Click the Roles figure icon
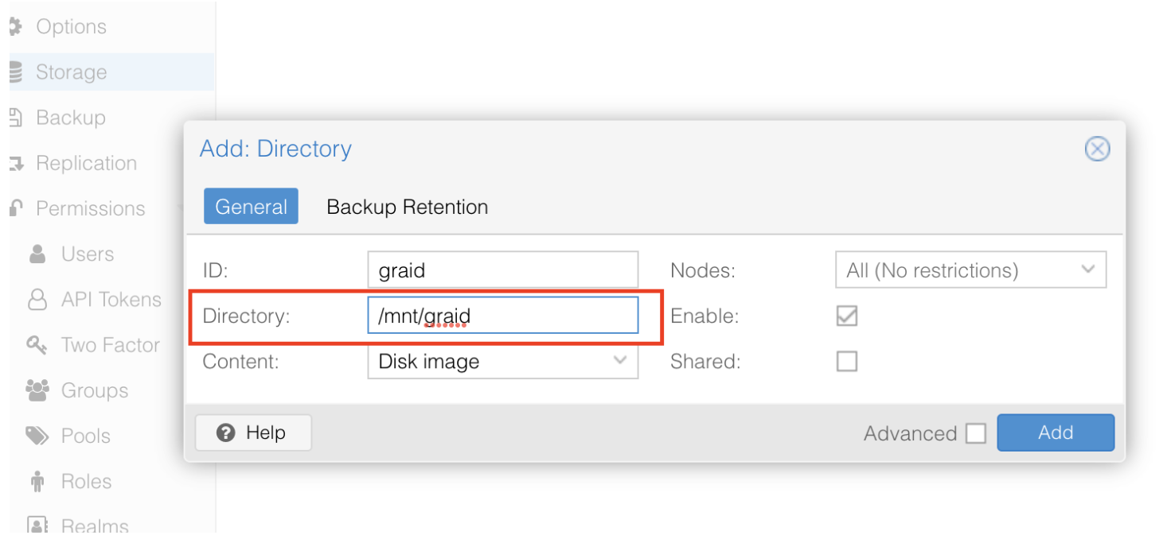Viewport: 1167px width, 539px height. [x=37, y=482]
